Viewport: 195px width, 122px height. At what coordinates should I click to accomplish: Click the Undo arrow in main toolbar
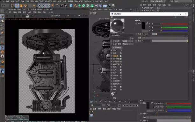click(x=4, y=6)
